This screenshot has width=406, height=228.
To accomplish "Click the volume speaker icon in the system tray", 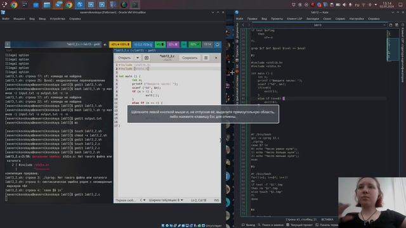I will pos(344,4).
